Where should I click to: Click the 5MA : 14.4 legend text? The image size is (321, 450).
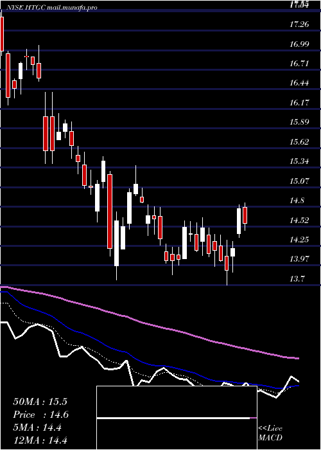point(37,428)
